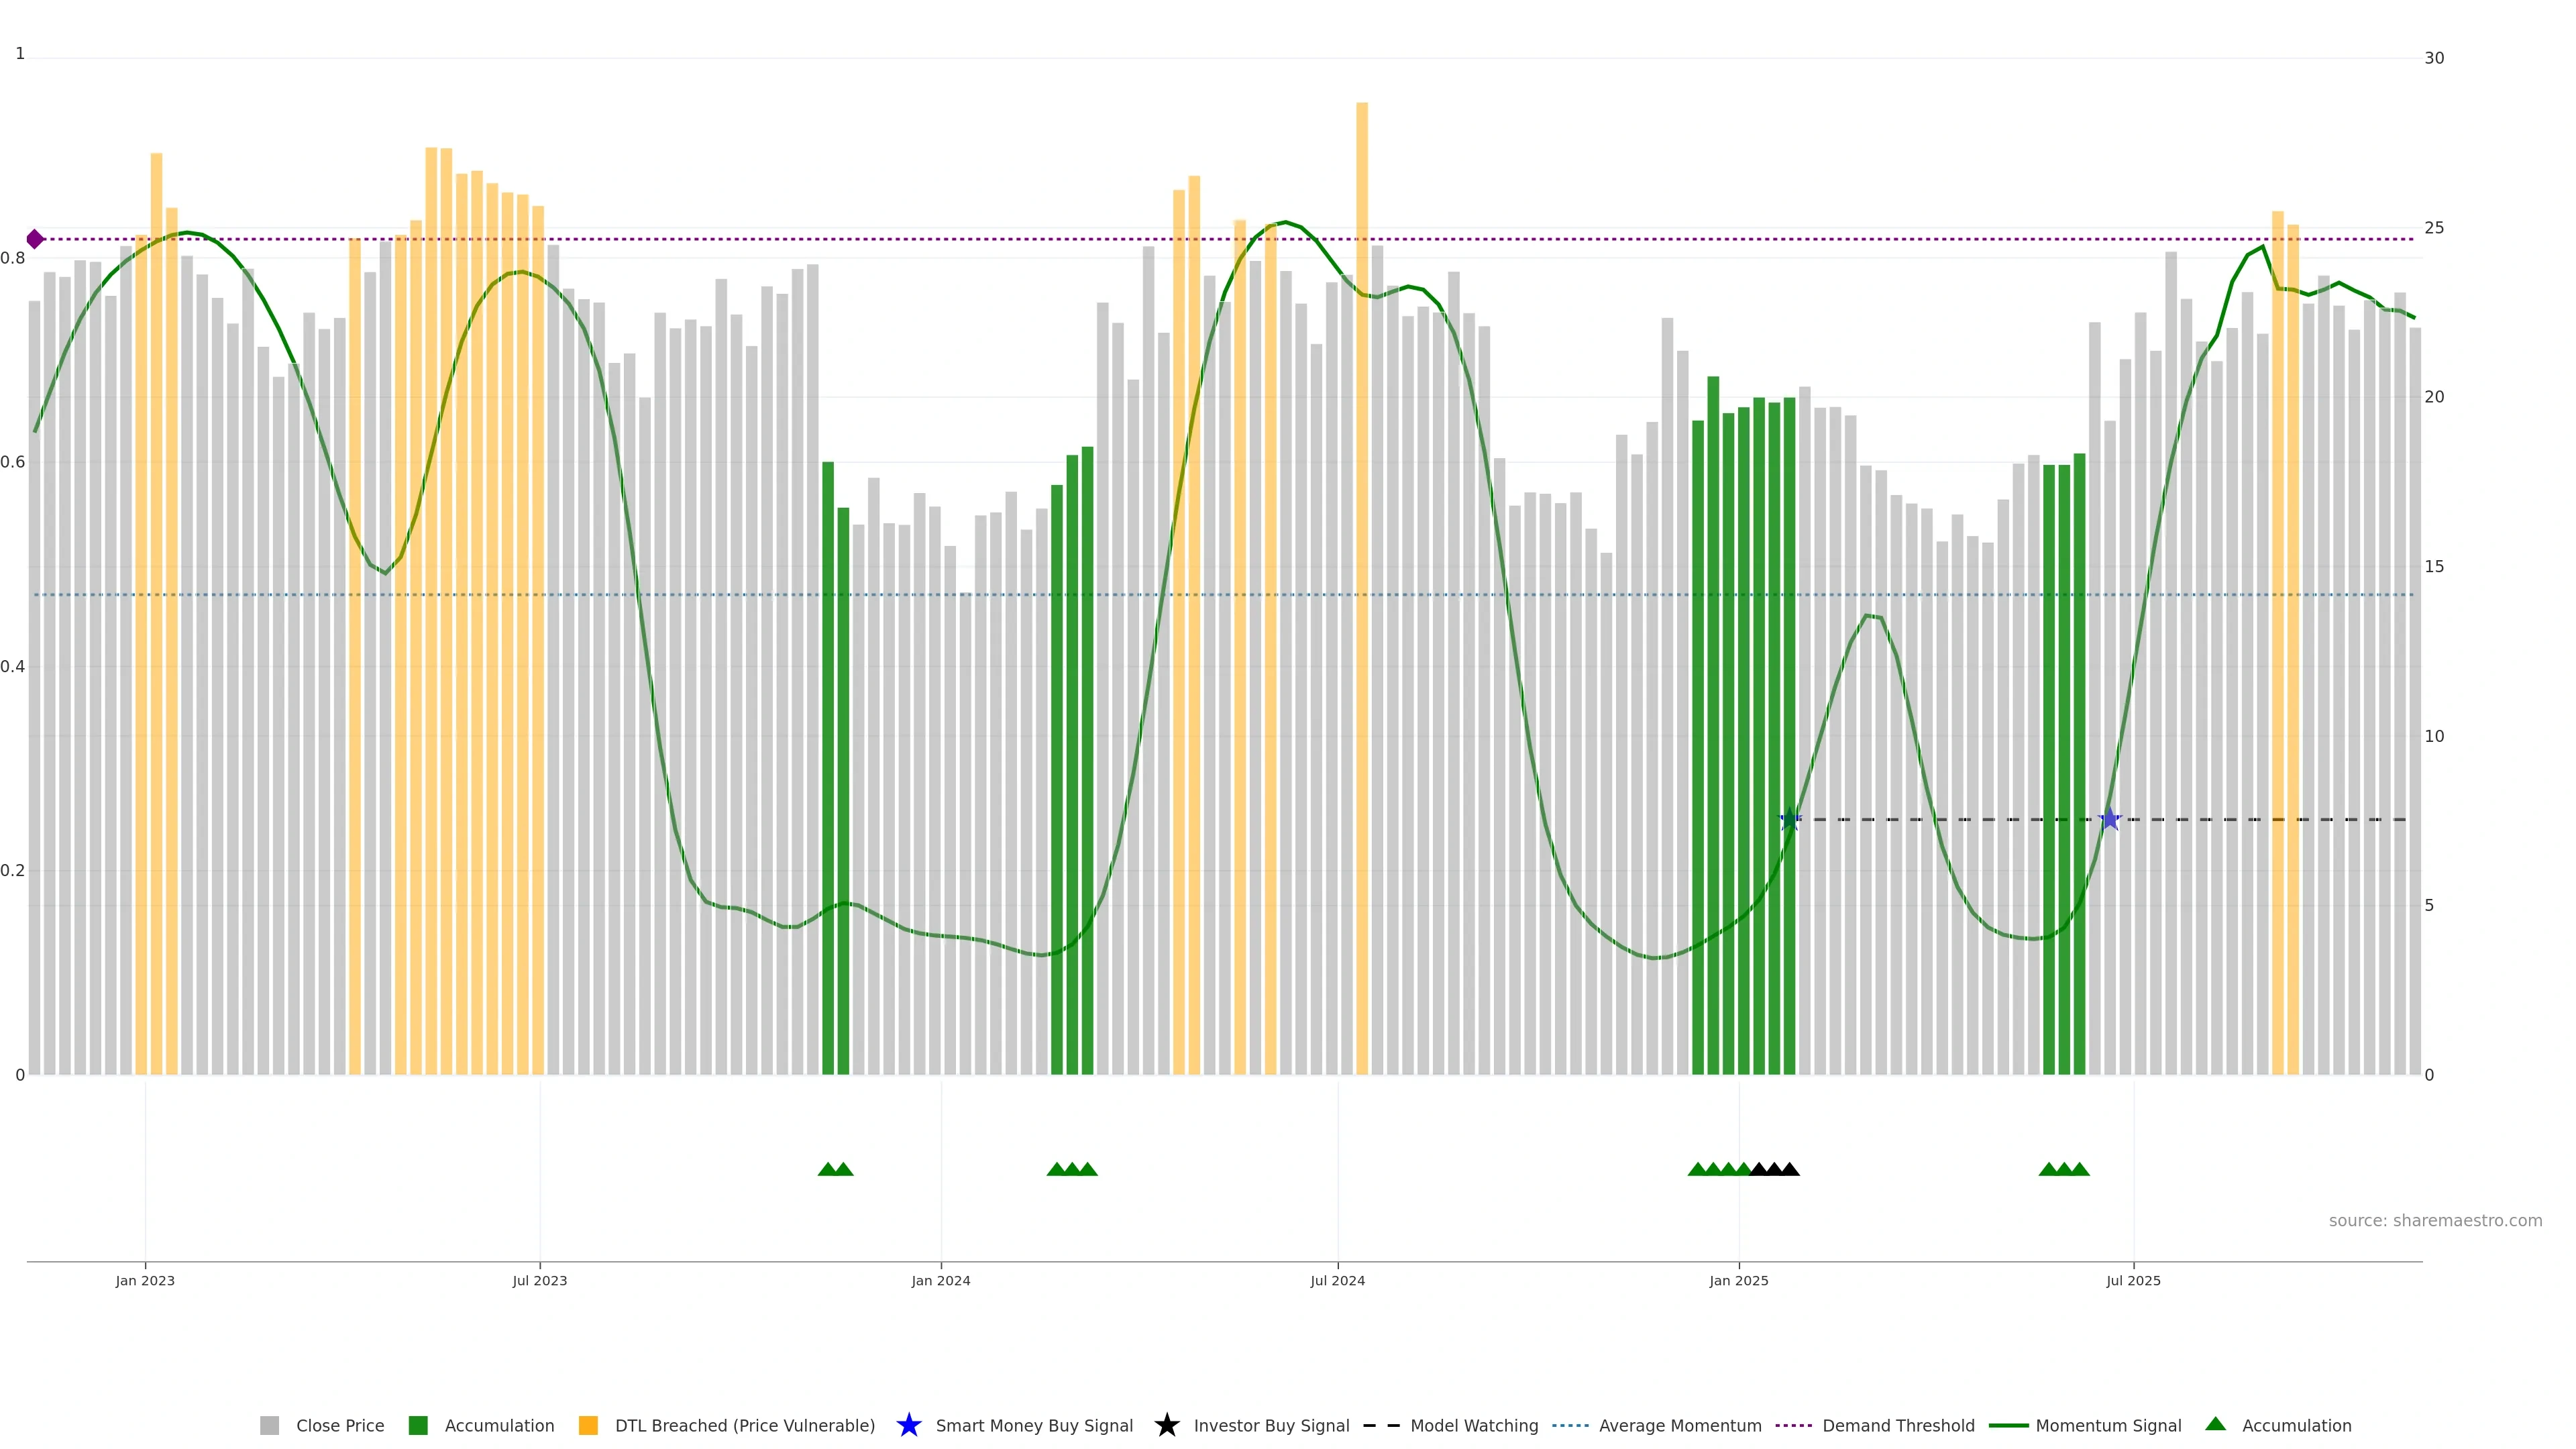Screen dimensions: 2576x1449
Task: Click the Smart Money Buy Signal legend star
Action: click(908, 1425)
